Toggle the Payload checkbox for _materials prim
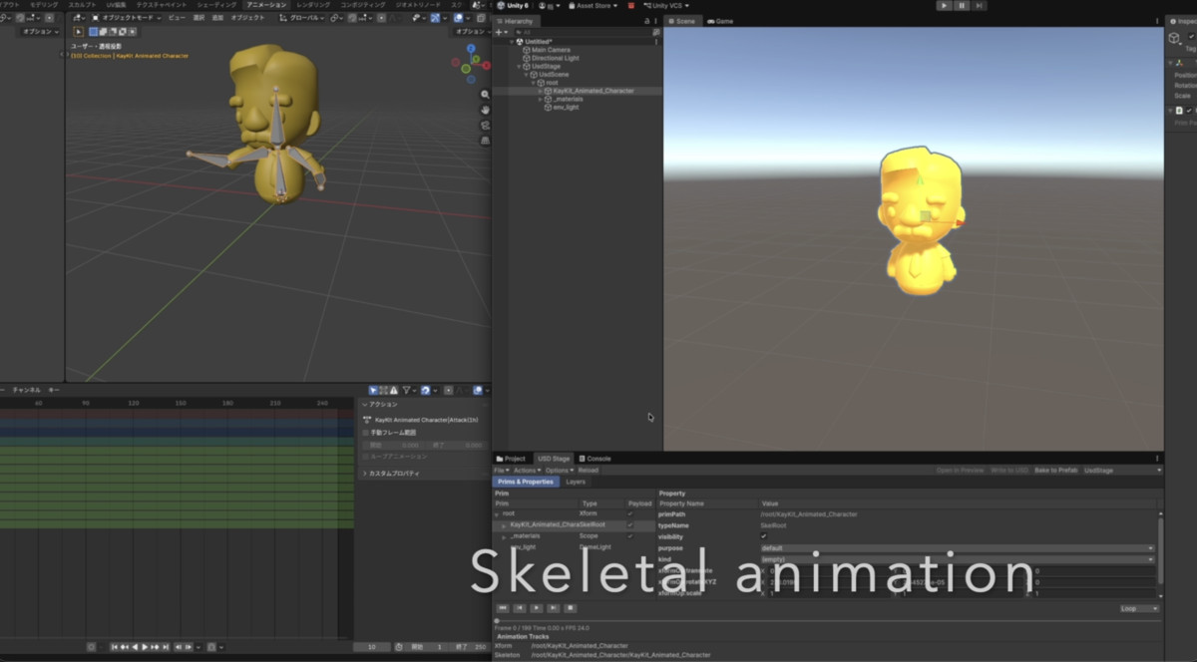This screenshot has width=1197, height=662. pyautogui.click(x=630, y=536)
